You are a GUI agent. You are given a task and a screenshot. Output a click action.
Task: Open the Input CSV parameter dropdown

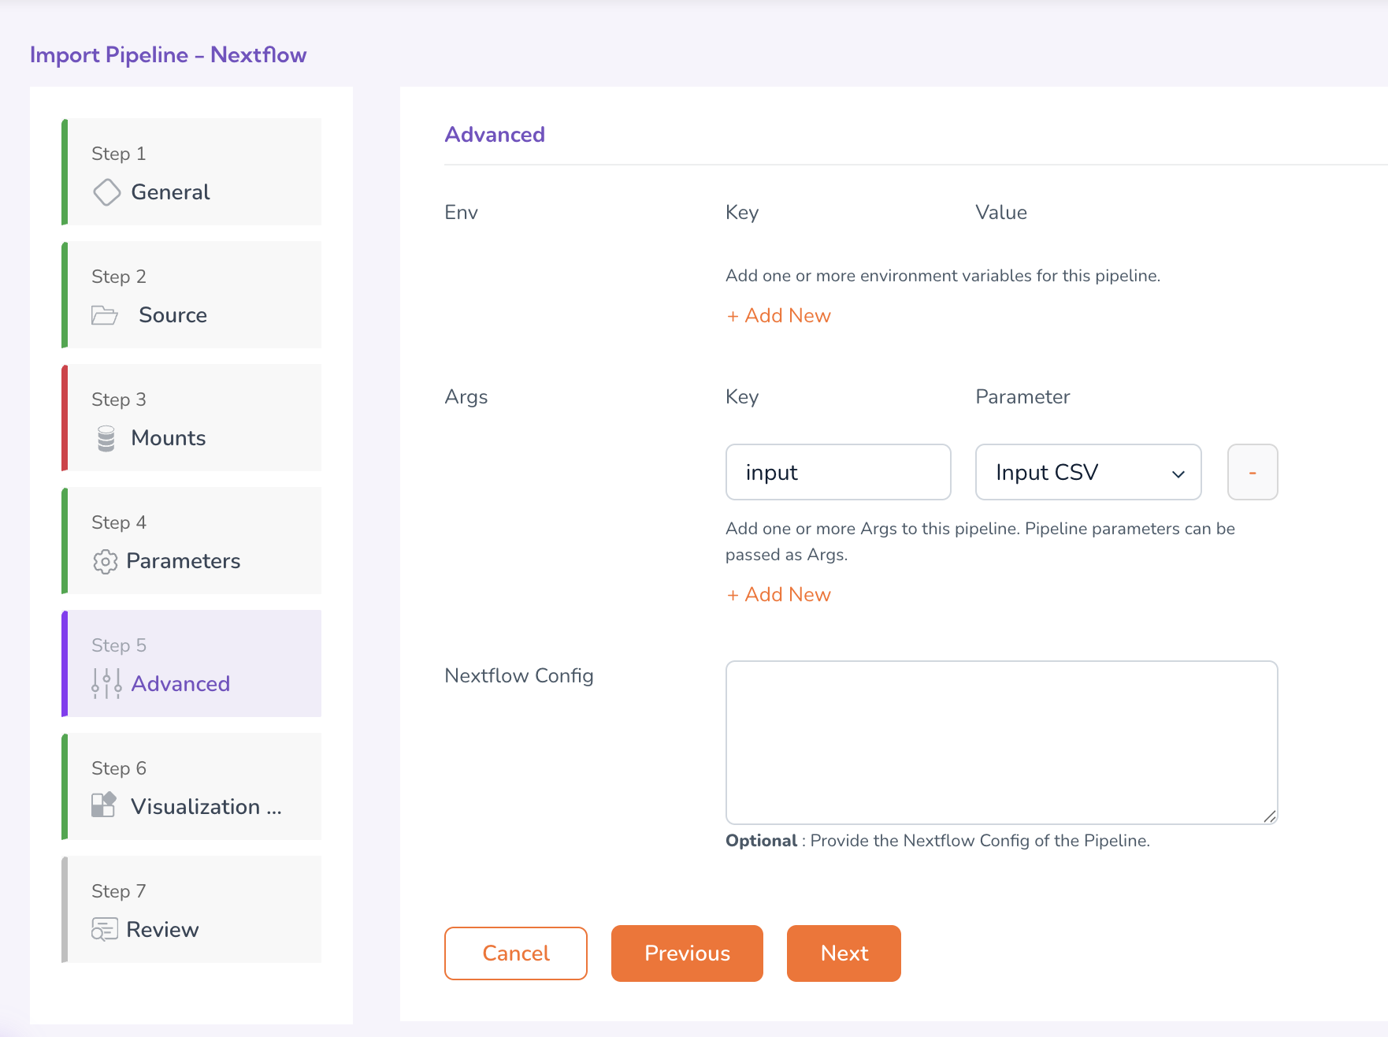[x=1087, y=472]
